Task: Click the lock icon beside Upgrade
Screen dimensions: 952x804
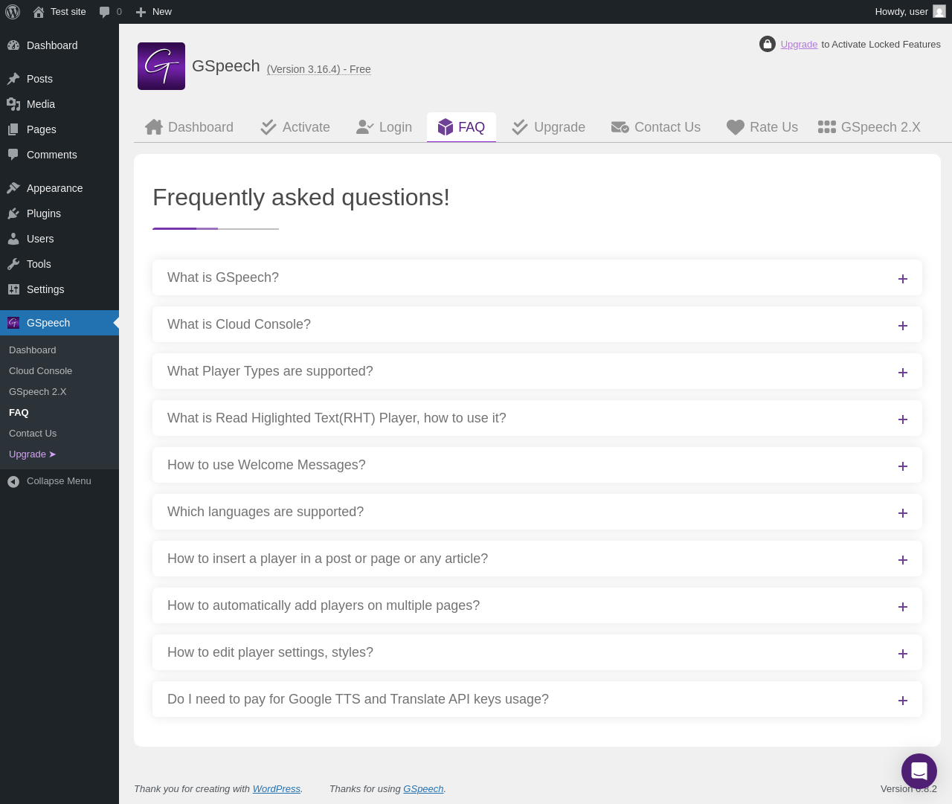Action: pos(768,45)
